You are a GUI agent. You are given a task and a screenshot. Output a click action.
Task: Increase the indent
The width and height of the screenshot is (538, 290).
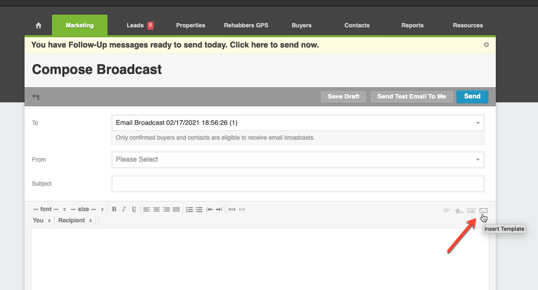coord(219,210)
